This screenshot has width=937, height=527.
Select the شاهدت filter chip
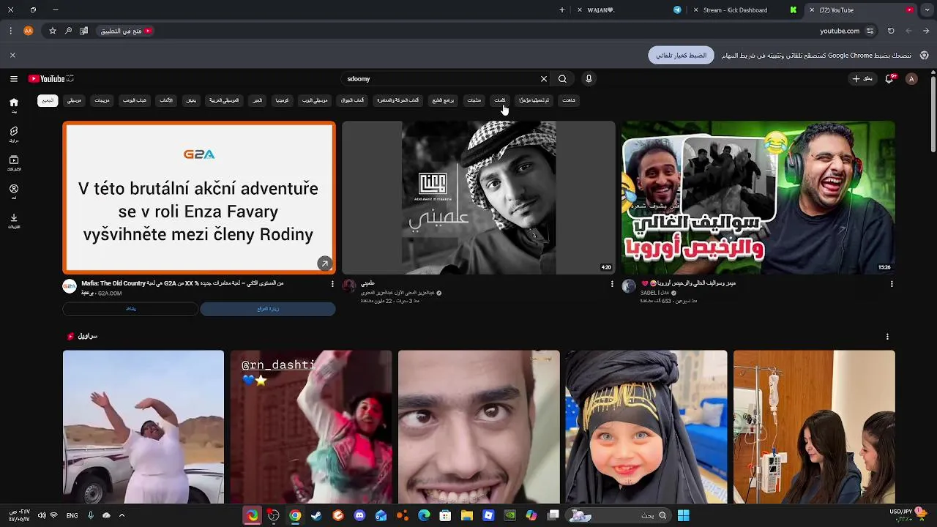click(569, 100)
